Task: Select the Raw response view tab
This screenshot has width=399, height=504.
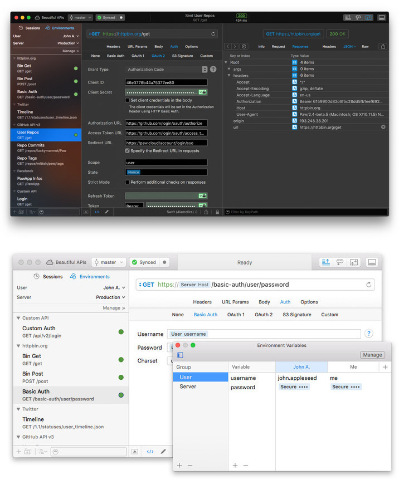Action: coord(365,46)
